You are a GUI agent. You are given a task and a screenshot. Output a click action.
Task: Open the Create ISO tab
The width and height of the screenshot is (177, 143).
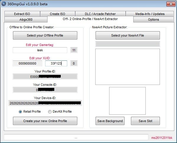click(58, 14)
